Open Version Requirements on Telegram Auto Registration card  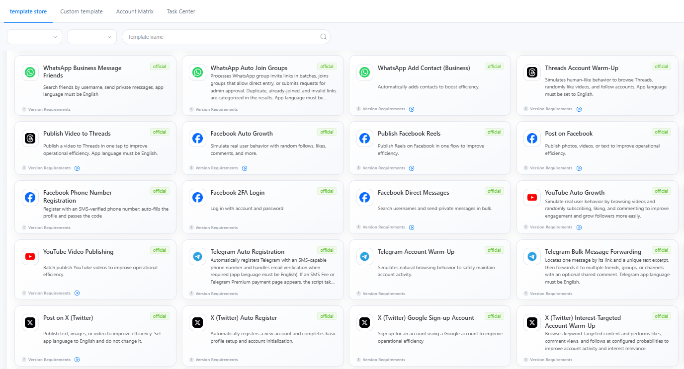click(217, 294)
